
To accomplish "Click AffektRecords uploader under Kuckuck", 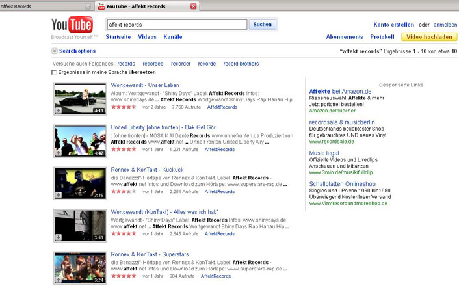I will 220,192.
